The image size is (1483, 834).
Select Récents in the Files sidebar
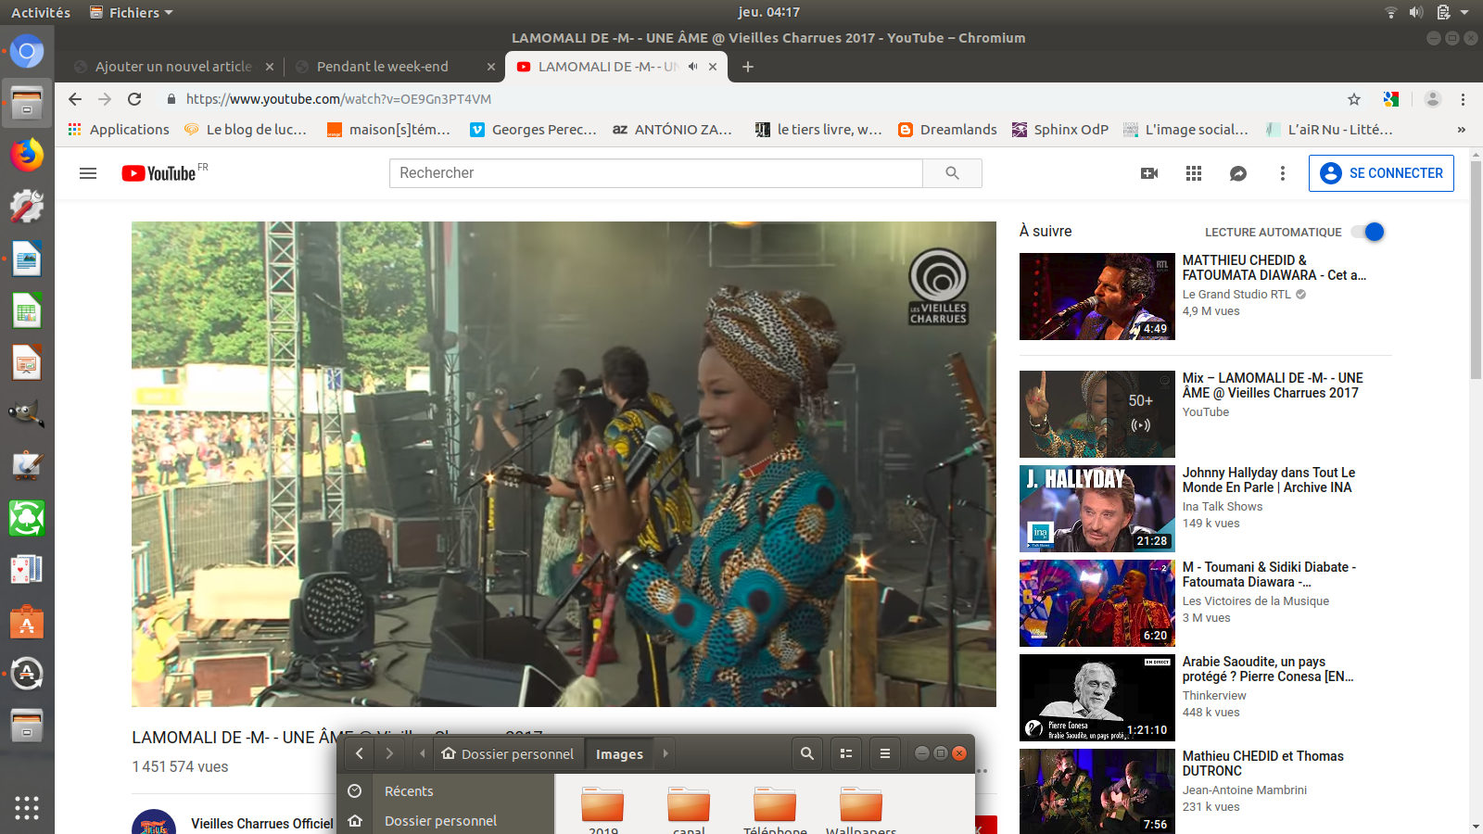point(409,791)
